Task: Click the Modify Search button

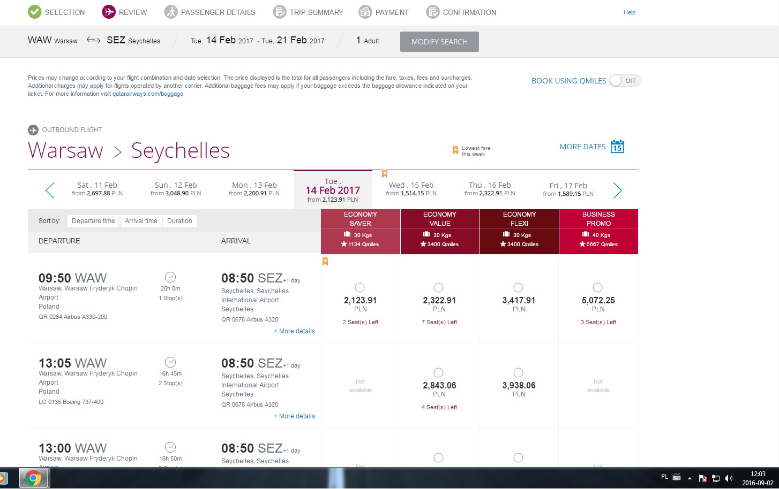Action: [x=439, y=42]
